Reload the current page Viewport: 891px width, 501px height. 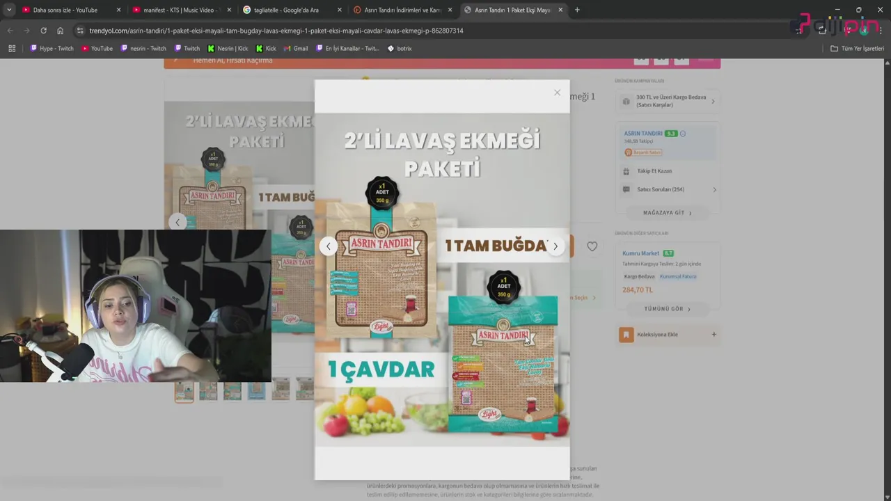coord(43,31)
